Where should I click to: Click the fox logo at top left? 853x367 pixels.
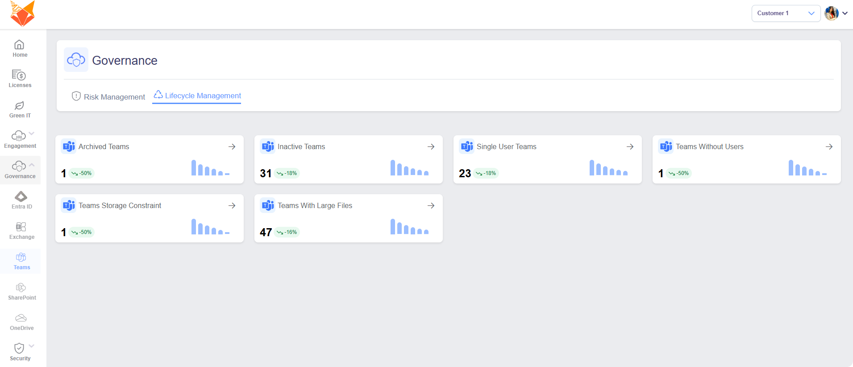[22, 13]
